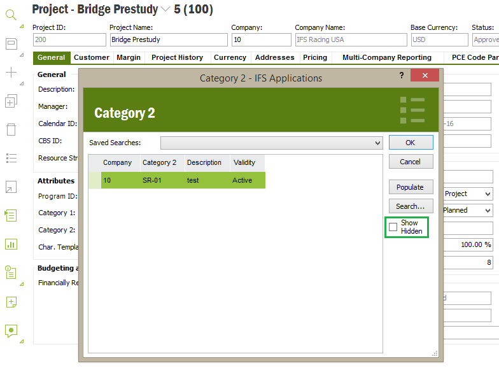Click the trash delete icon in sidebar
This screenshot has height=382, width=499.
pyautogui.click(x=11, y=129)
